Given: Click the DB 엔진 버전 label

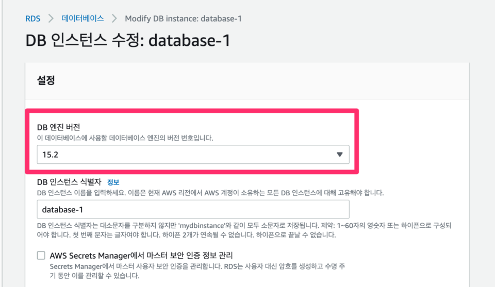Looking at the screenshot, I should [x=58, y=127].
